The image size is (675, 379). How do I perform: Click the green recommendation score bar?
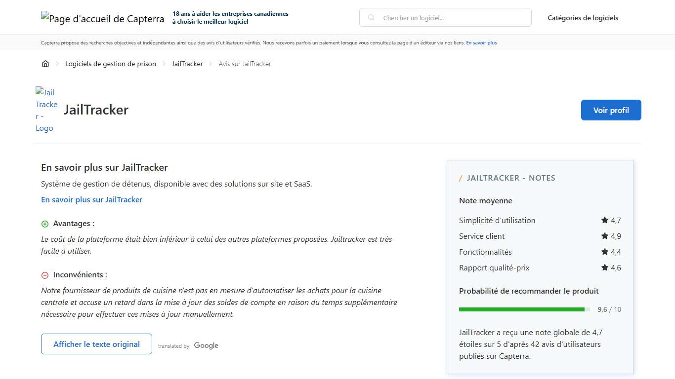point(522,309)
